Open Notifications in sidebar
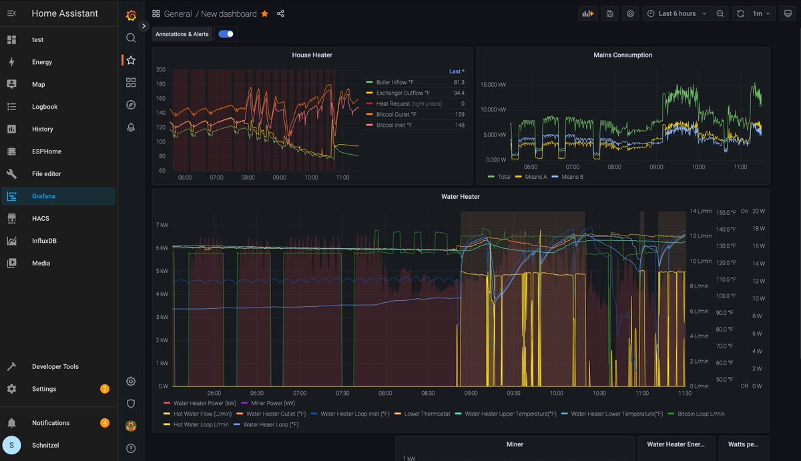This screenshot has height=461, width=801. (59, 423)
